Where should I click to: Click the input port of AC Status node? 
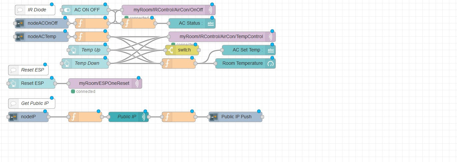click(x=169, y=23)
